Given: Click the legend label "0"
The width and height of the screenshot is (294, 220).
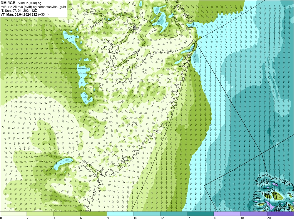Looking at the screenshot, I should 1,218.
